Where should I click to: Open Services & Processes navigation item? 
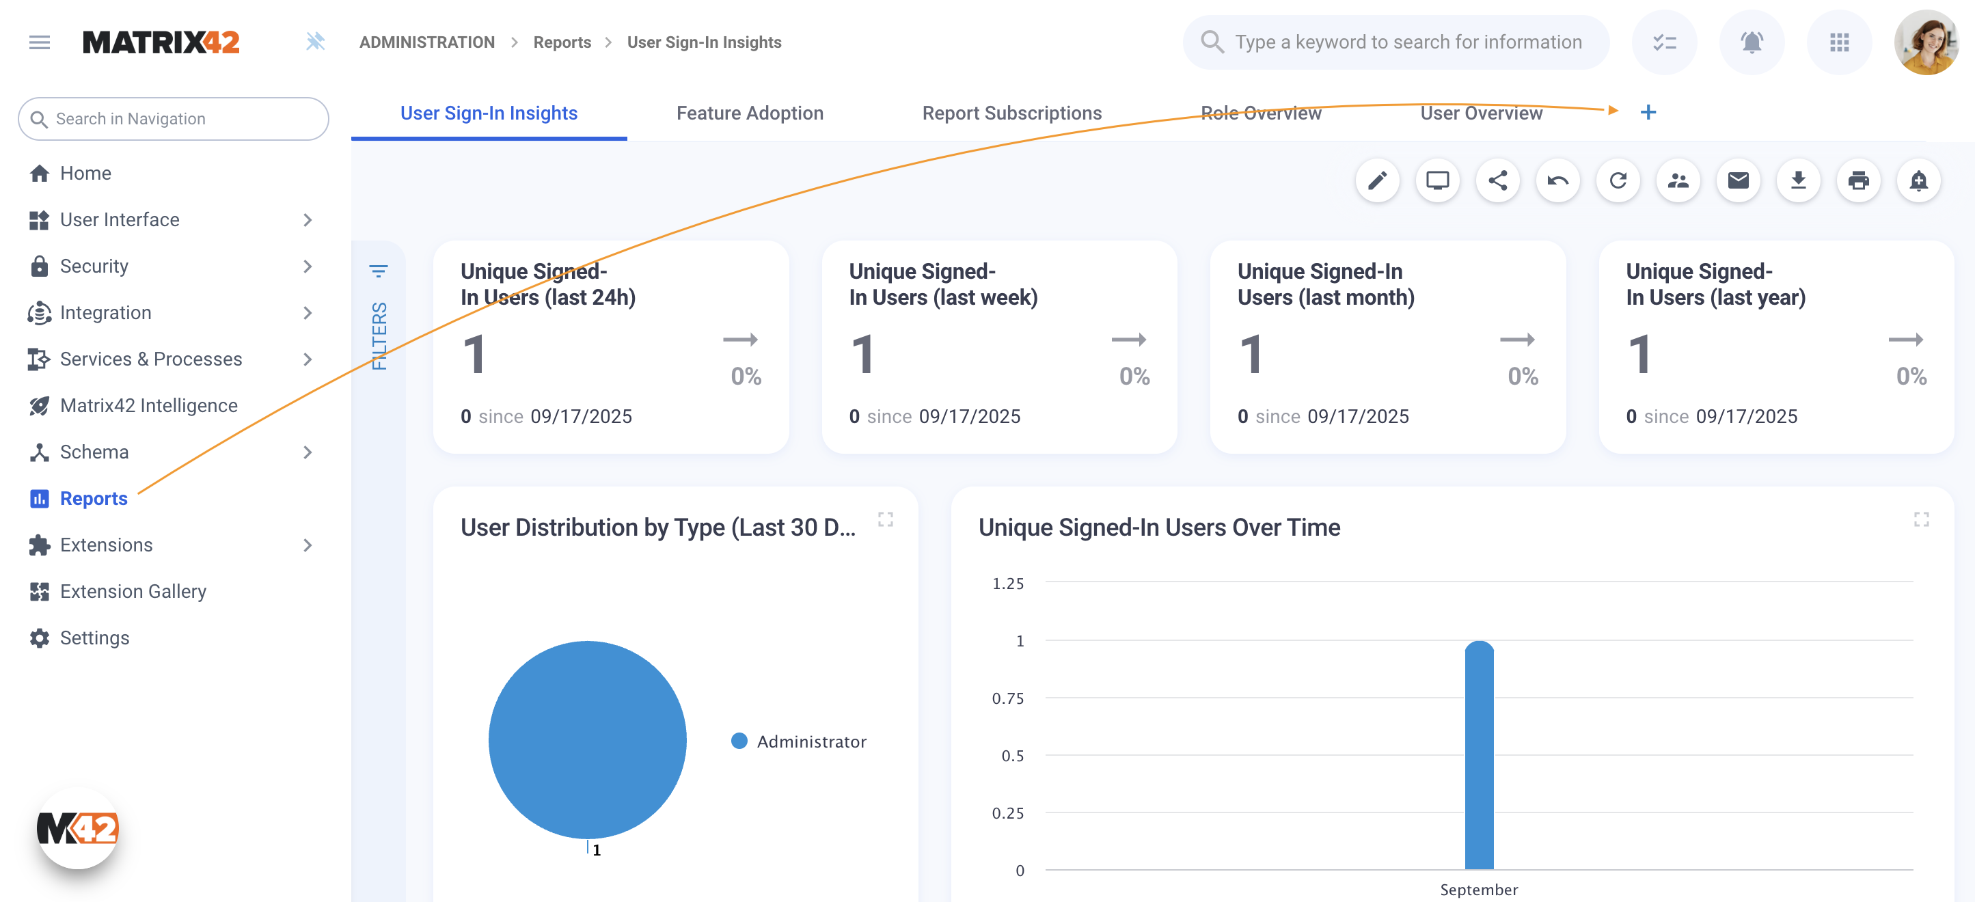pos(151,359)
